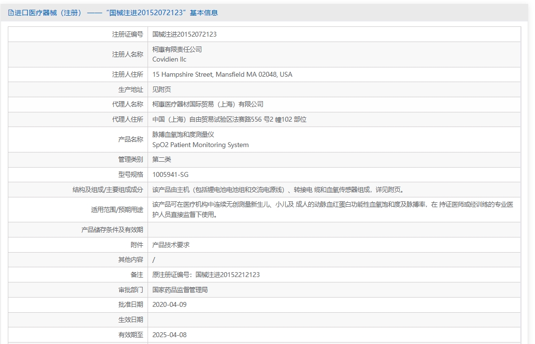This screenshot has width=535, height=344.
Task: Select registration number 国械注进20152072123 in the table
Action: 184,35
